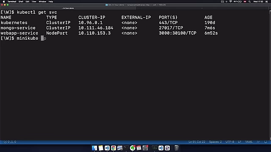Open the Calendar app in Dock
Viewport: 271px width, 152px height.
139,148
